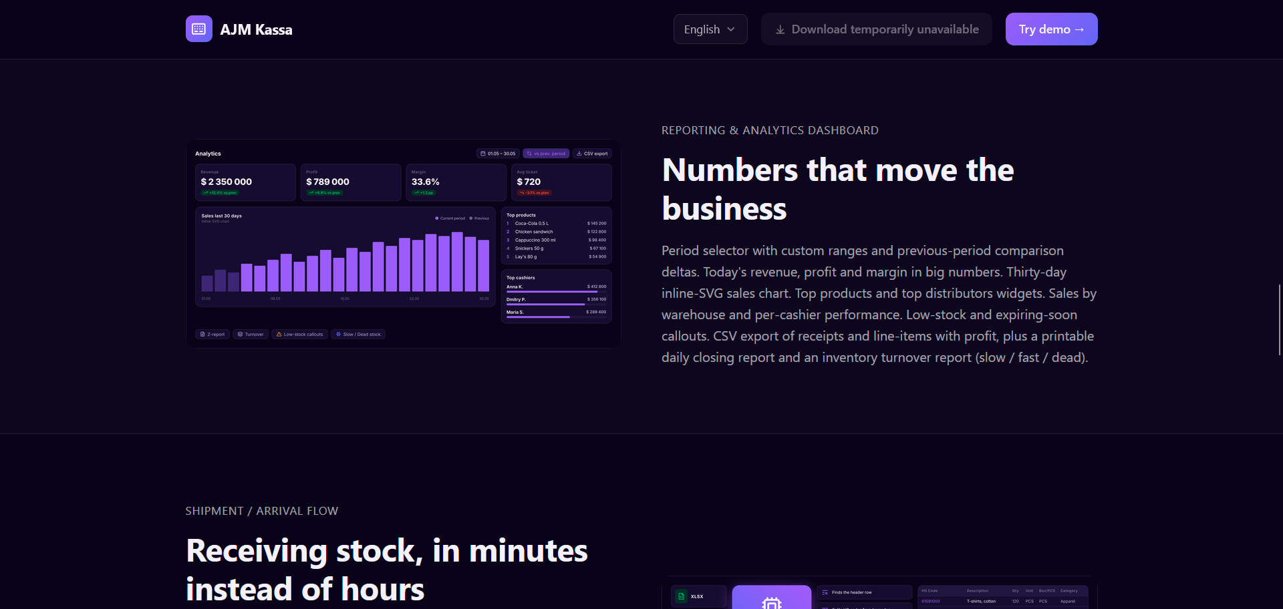Click the Previous legend dot
Screen dimensions: 1283x609
471,218
